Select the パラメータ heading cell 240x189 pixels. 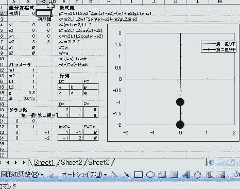click(x=20, y=64)
